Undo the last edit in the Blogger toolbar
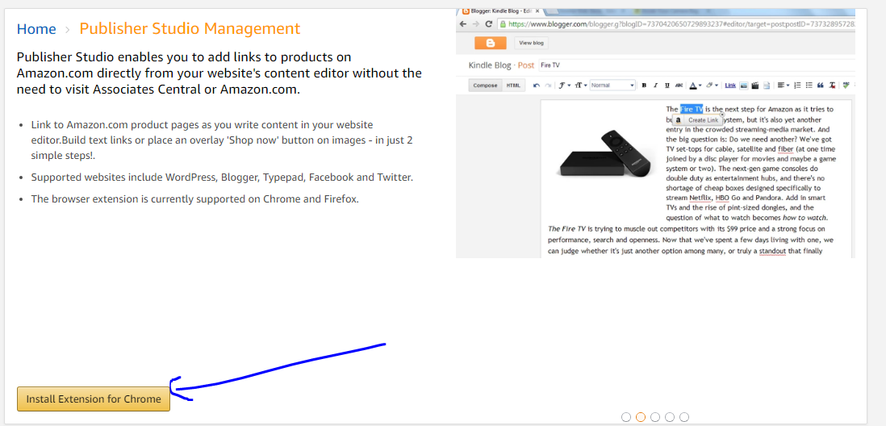The width and height of the screenshot is (886, 426). pos(537,86)
